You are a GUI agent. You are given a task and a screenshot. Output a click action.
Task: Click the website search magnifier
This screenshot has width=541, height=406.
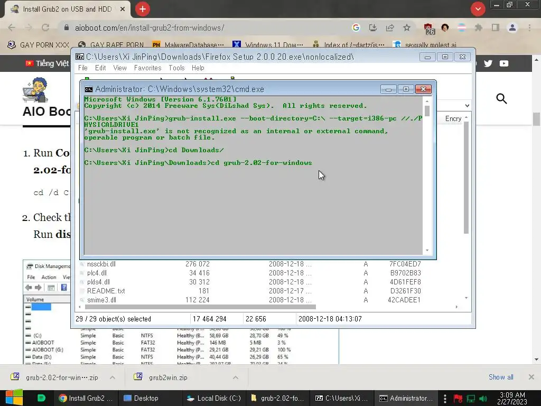tap(501, 99)
